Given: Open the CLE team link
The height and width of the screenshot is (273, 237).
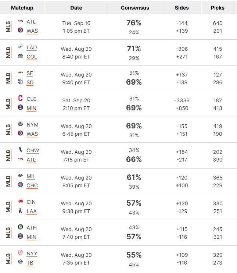Looking at the screenshot, I should click(x=31, y=99).
